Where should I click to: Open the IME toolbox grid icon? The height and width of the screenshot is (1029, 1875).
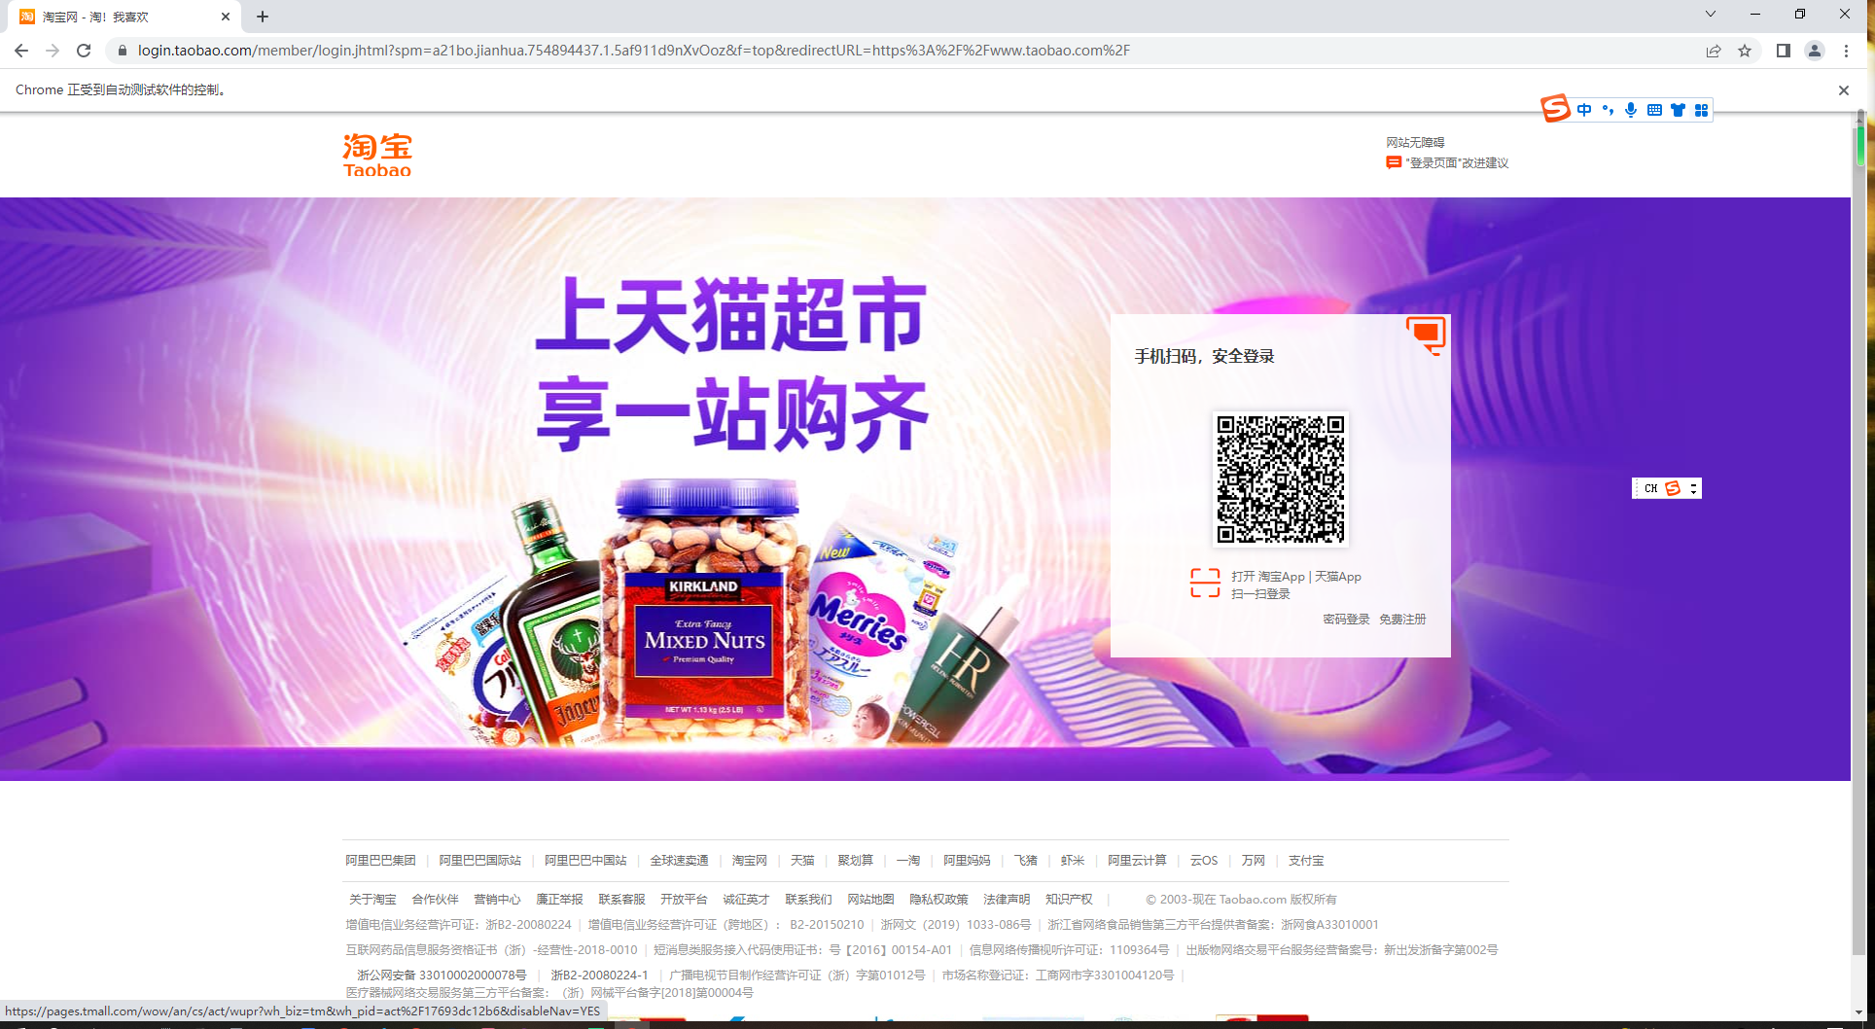(1701, 110)
